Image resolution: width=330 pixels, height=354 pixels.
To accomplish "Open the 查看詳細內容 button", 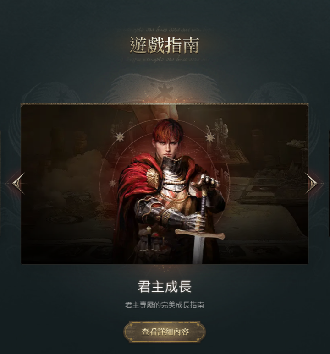I will coord(165,332).
